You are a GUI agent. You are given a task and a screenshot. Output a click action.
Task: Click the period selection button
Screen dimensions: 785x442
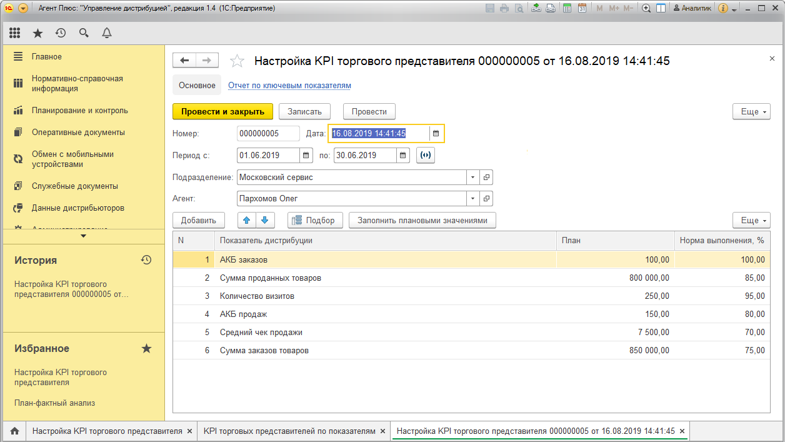[426, 155]
